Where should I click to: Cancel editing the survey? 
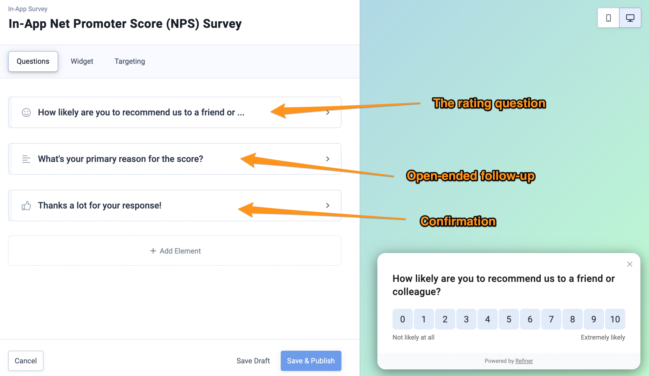[26, 360]
